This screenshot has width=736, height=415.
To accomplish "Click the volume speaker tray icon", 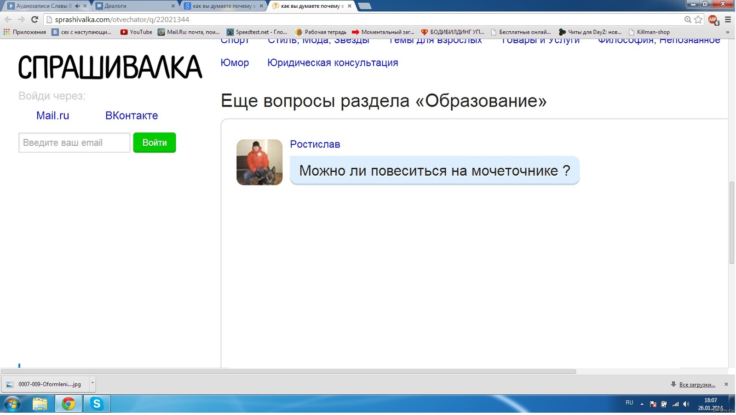I will (x=686, y=404).
